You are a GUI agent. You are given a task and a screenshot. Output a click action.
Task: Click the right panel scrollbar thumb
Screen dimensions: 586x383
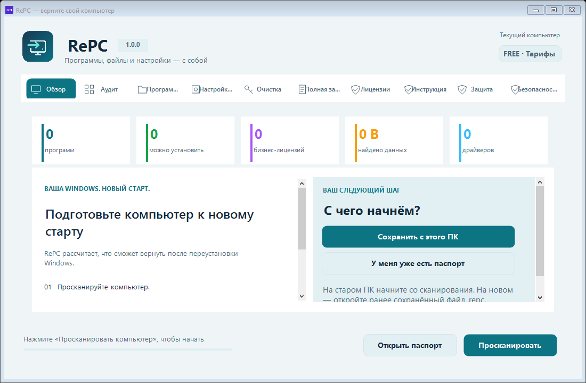click(540, 231)
